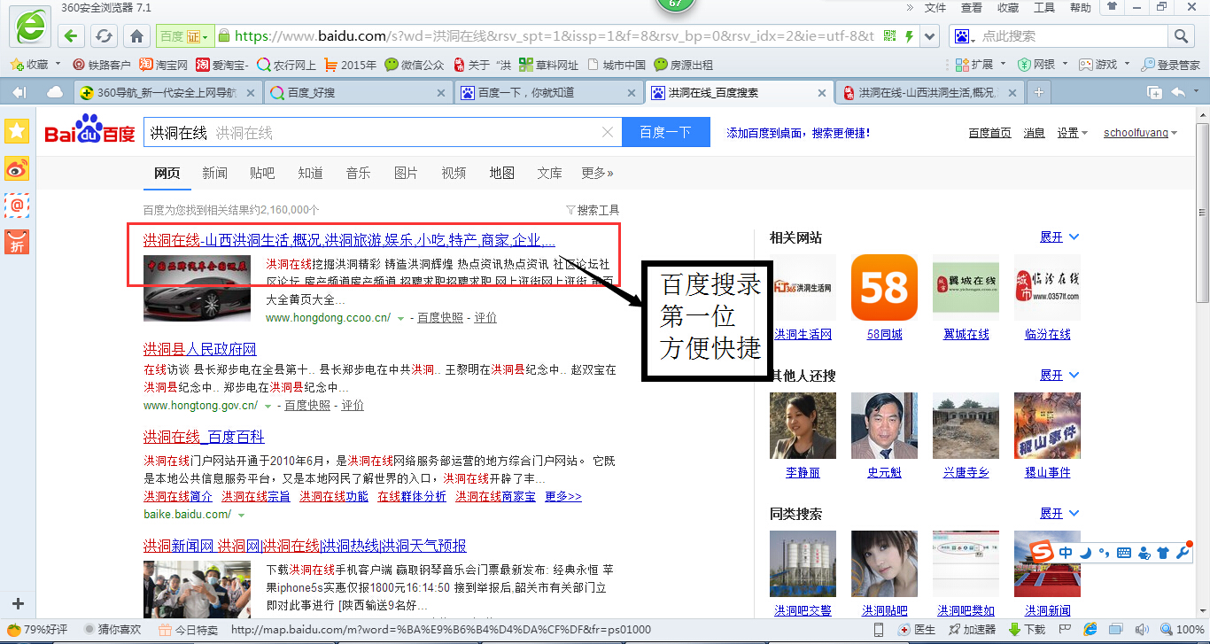Click the add sidebar app plus icon
The image size is (1210, 644).
(17, 604)
